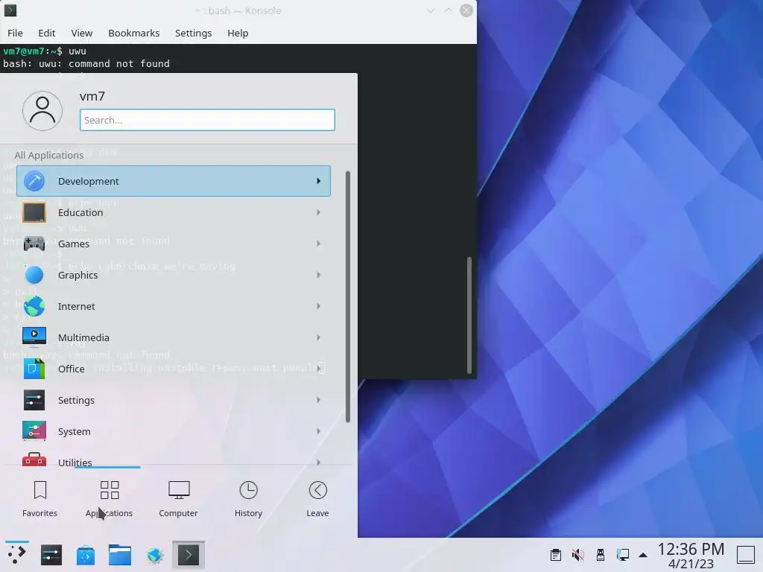Select the Settings category
Viewport: 763px width, 572px height.
(173, 400)
